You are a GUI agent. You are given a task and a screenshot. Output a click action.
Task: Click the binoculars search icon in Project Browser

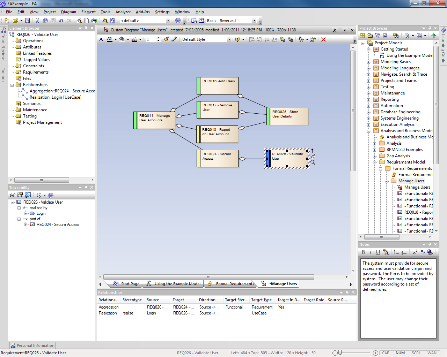396,36
